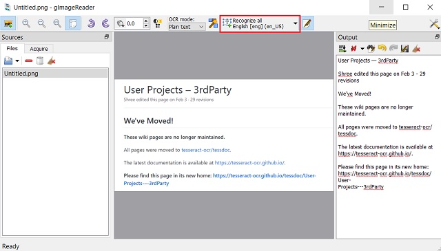Open find and replace binoculars icon
This screenshot has height=251, width=441.
point(371,49)
